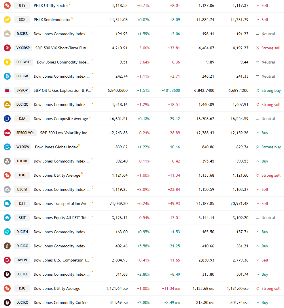Open the W1DOW ticker badge
Screen dimensions: 284x308
click(x=23, y=147)
